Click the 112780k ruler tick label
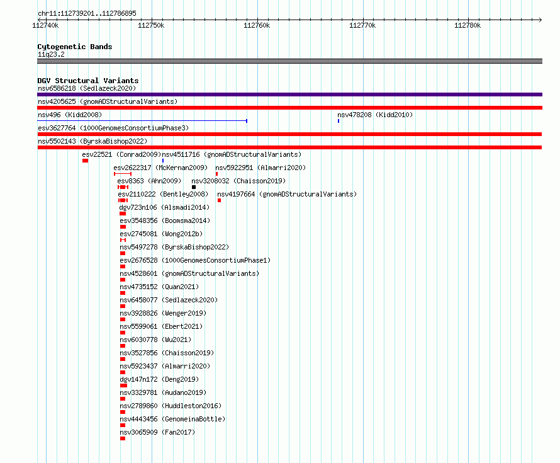560x463 pixels. [468, 25]
